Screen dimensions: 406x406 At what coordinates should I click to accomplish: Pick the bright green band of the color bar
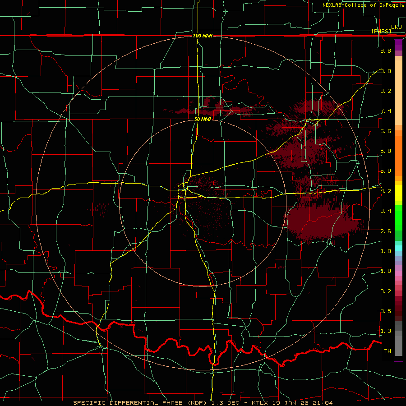coord(398,217)
